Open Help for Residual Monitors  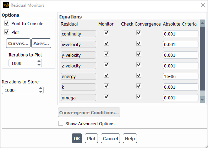[130, 138]
